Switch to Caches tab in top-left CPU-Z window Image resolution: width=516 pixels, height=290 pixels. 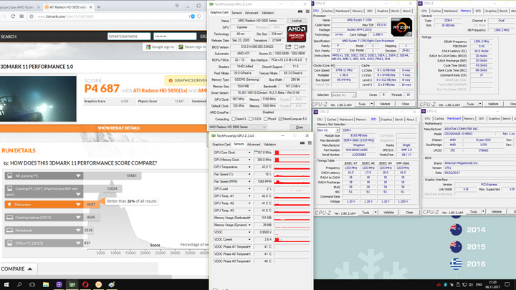tap(328, 11)
